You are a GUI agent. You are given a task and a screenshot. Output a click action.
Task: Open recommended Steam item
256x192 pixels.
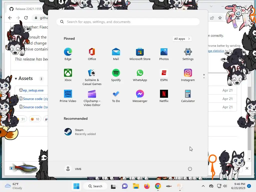[x=80, y=132]
